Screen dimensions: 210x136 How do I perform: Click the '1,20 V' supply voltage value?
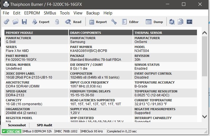coord(75,113)
